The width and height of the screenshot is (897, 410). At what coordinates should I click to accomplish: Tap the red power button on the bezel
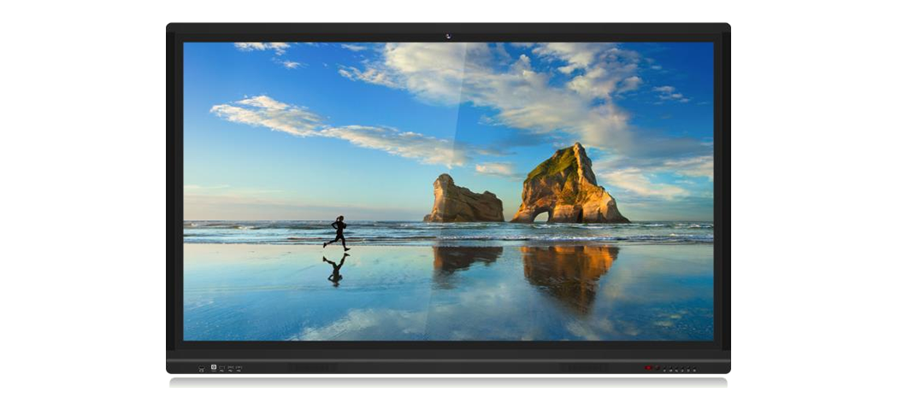[648, 367]
